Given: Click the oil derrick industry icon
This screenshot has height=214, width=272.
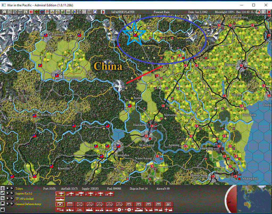Looking at the screenshot, I should tap(80, 210).
